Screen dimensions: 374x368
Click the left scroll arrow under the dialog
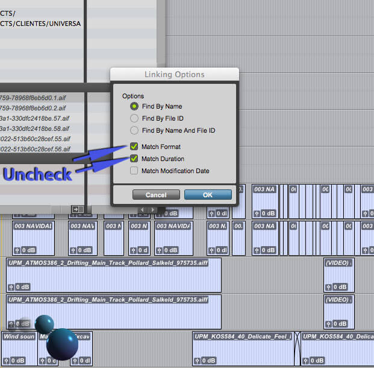(143, 210)
